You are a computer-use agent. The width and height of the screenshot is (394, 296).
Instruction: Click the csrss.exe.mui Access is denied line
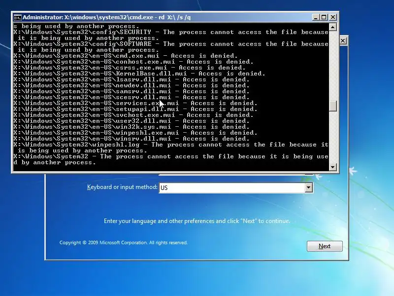point(130,68)
